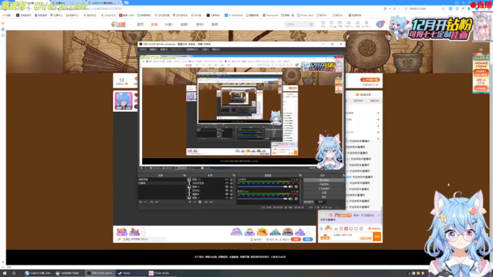Remove the selected OBS source

[195, 202]
